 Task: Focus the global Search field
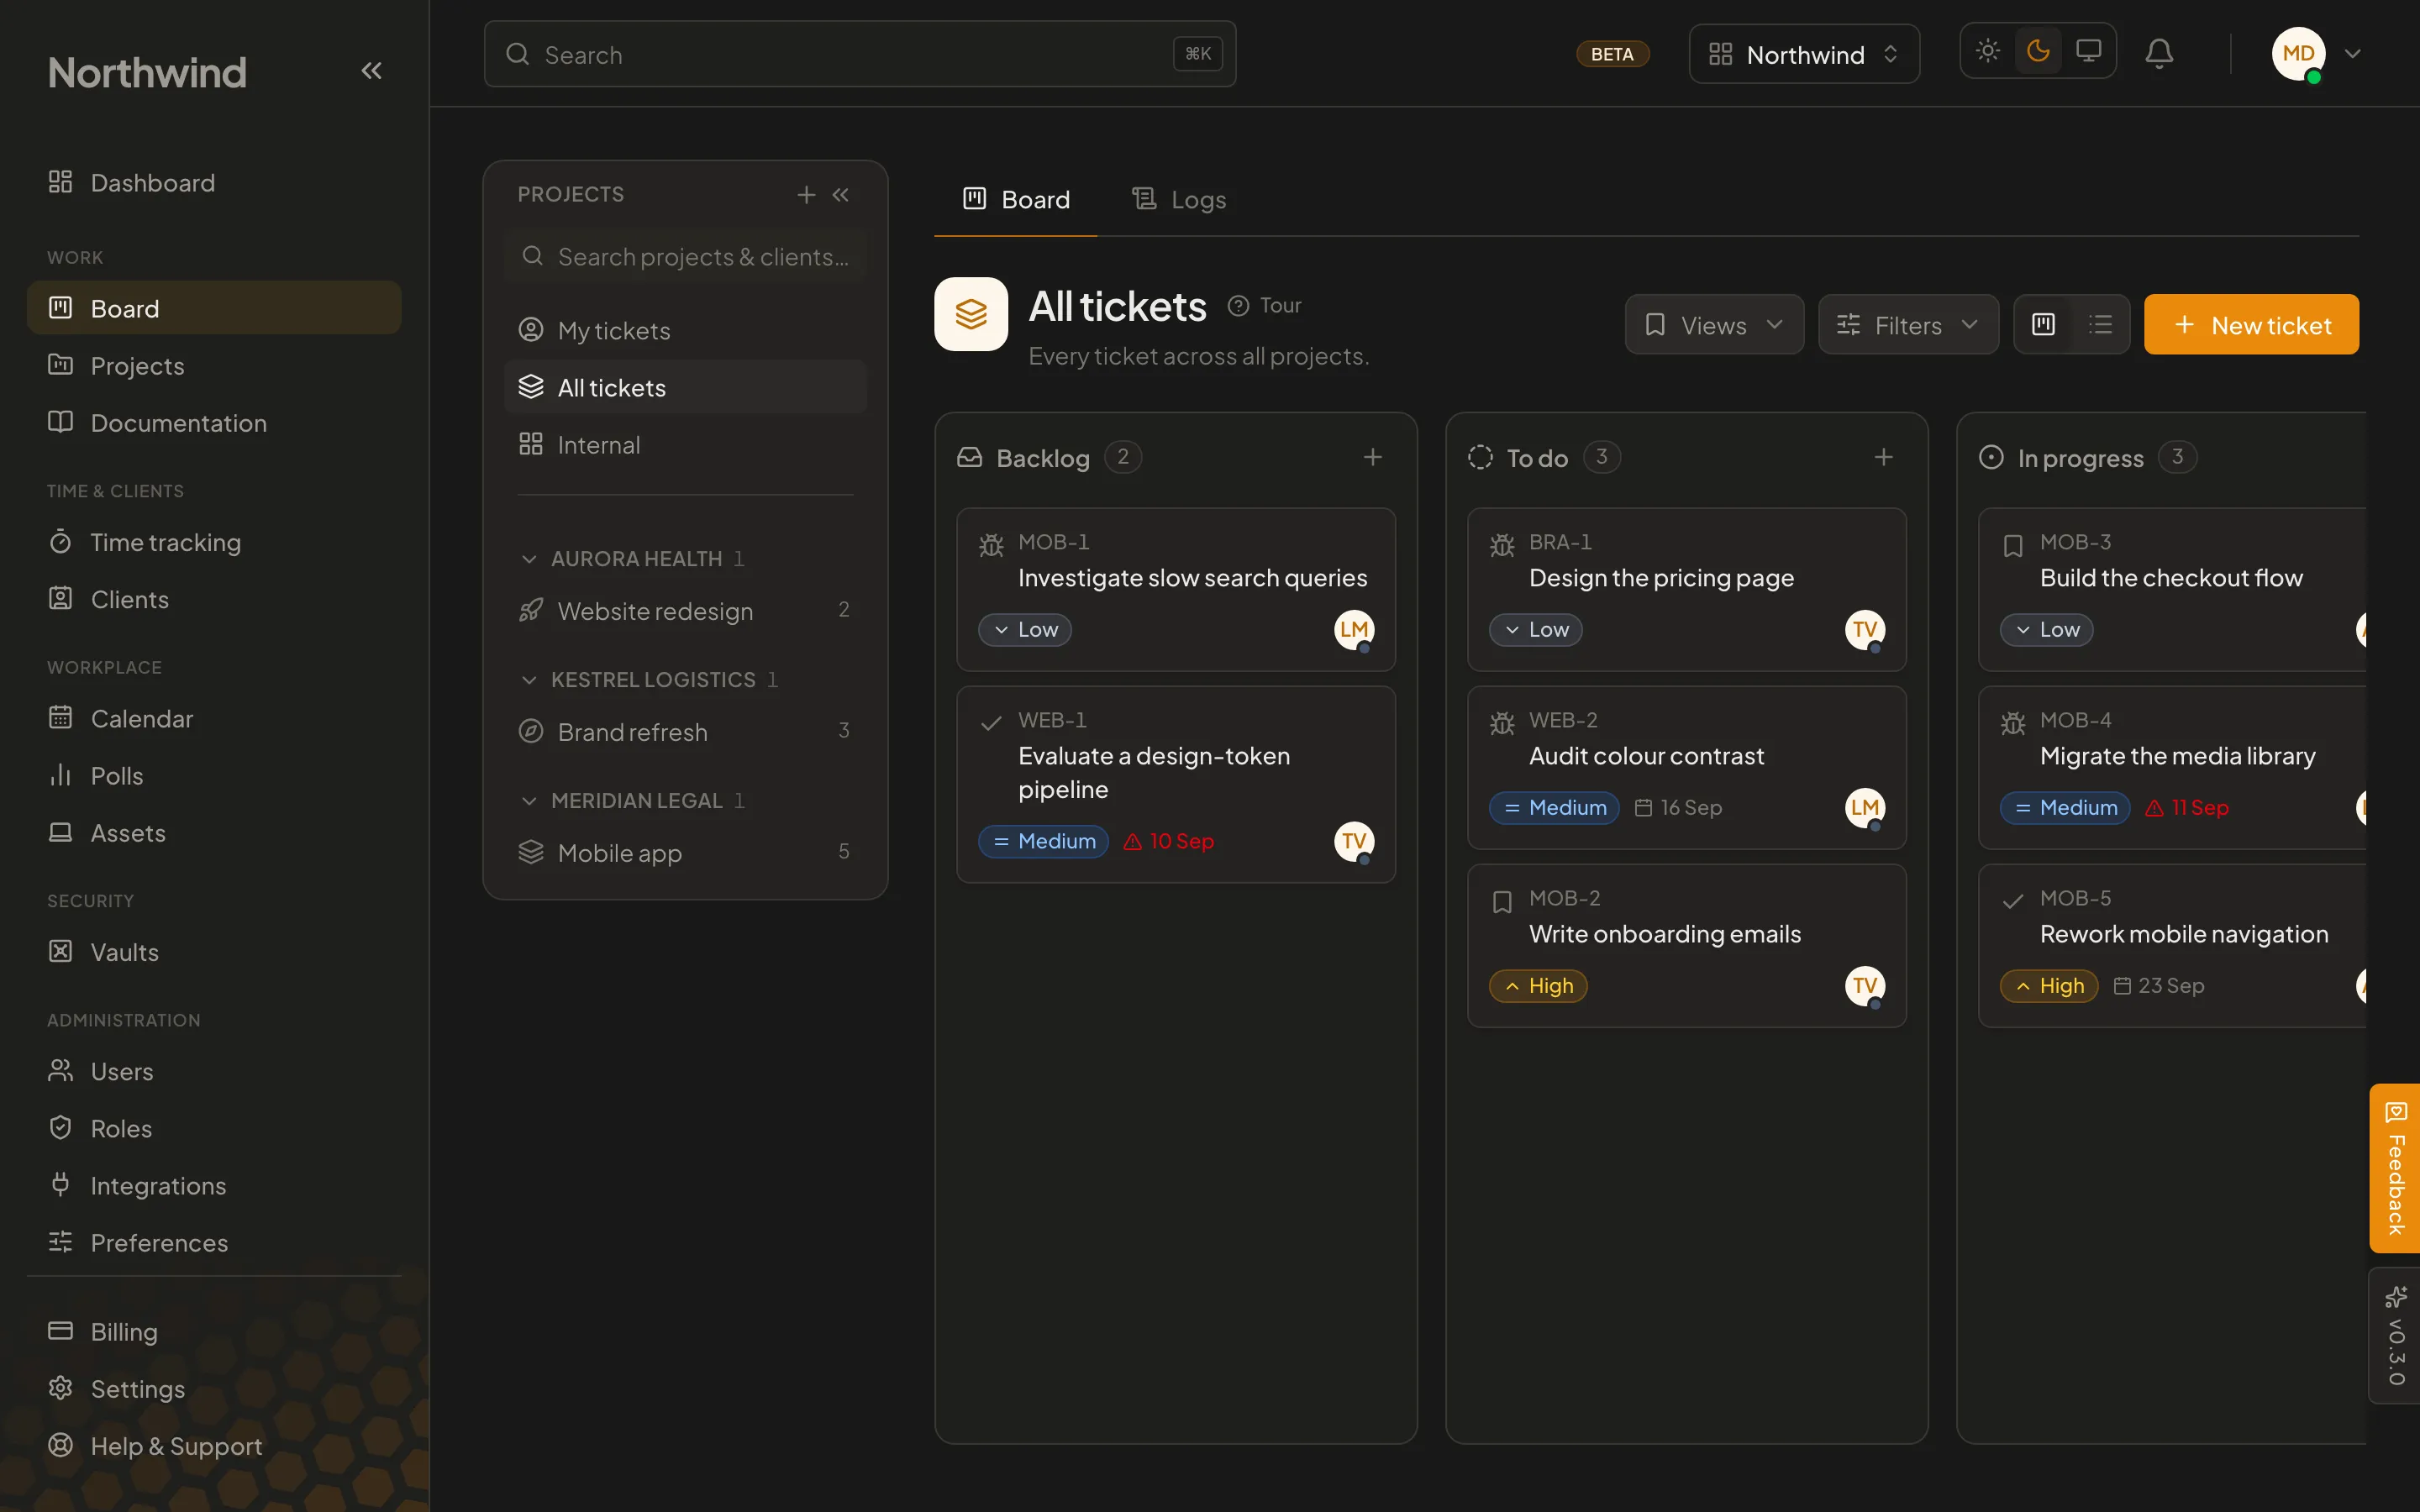pyautogui.click(x=860, y=54)
